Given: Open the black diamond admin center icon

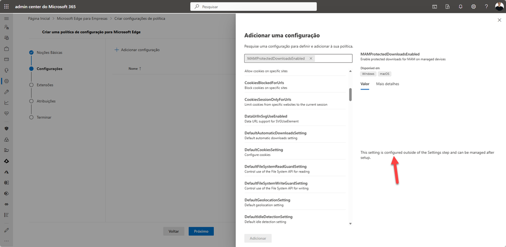Looking at the screenshot, I should point(7,160).
